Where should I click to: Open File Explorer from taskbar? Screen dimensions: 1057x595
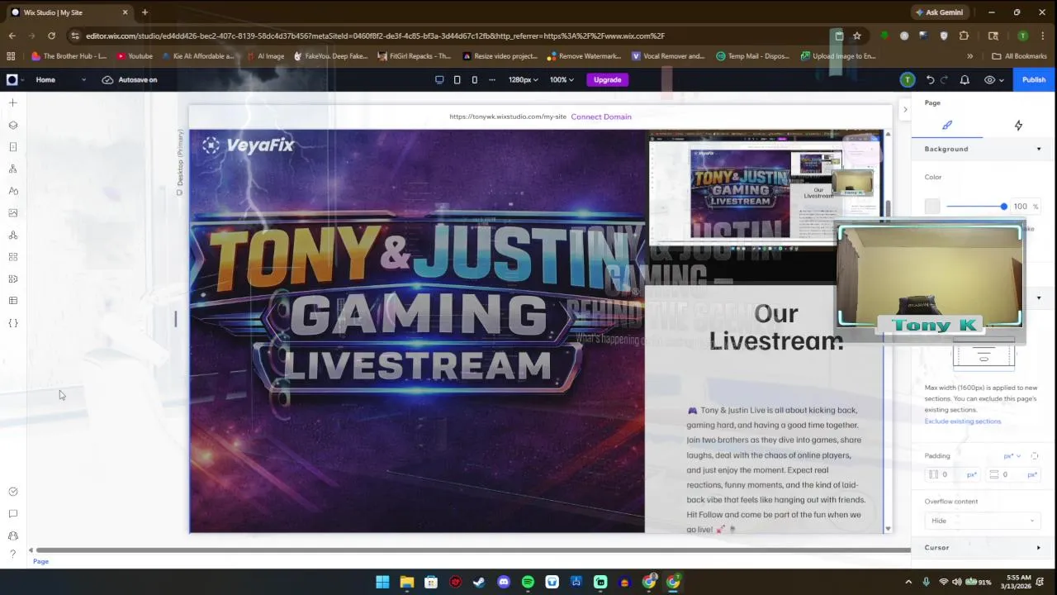pyautogui.click(x=406, y=582)
